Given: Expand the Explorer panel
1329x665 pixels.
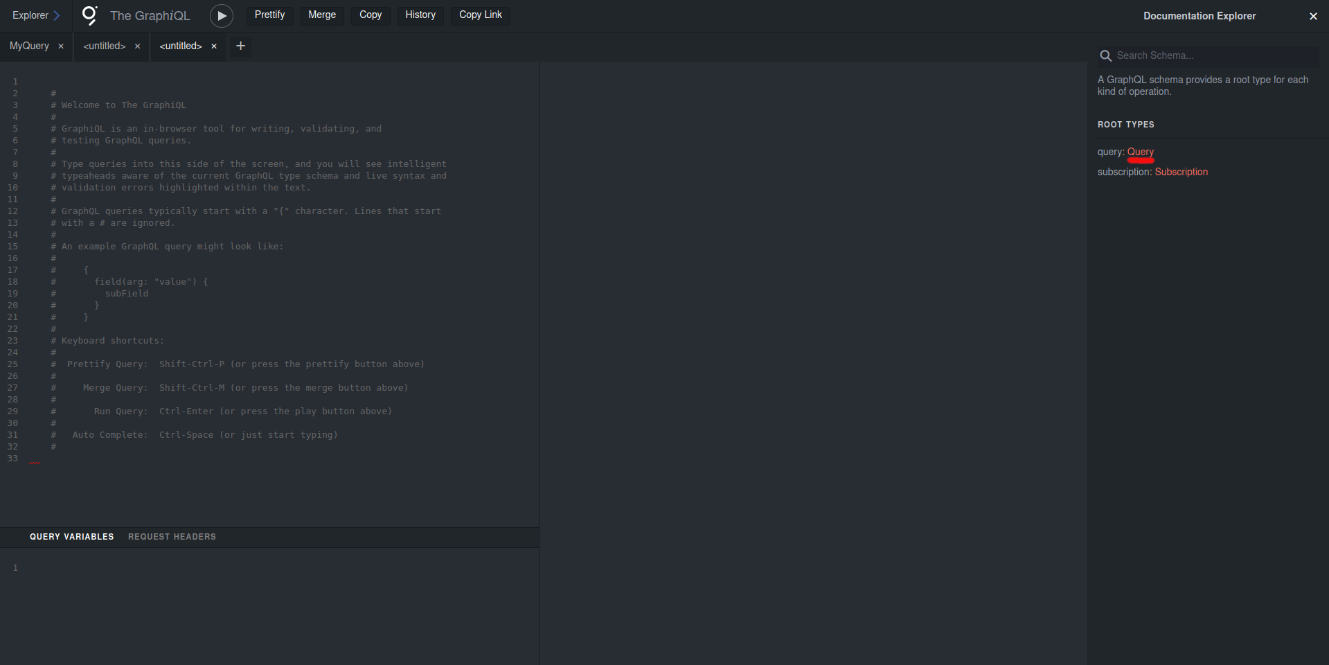Looking at the screenshot, I should [36, 15].
